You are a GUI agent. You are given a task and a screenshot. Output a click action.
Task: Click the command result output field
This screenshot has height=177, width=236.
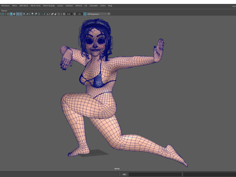coord(209,175)
